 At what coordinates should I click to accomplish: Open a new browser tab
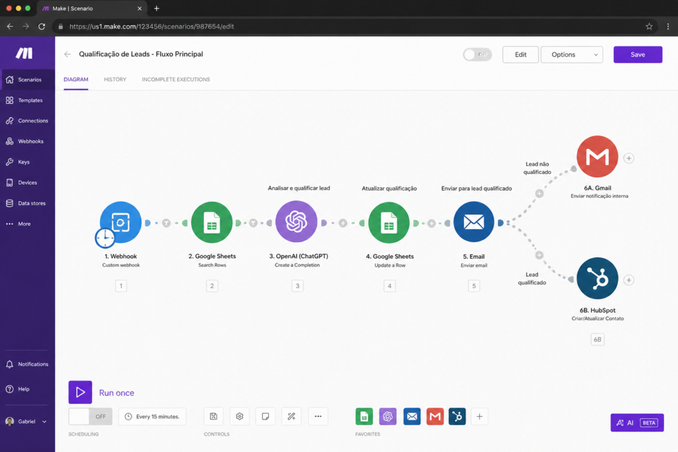click(x=156, y=8)
